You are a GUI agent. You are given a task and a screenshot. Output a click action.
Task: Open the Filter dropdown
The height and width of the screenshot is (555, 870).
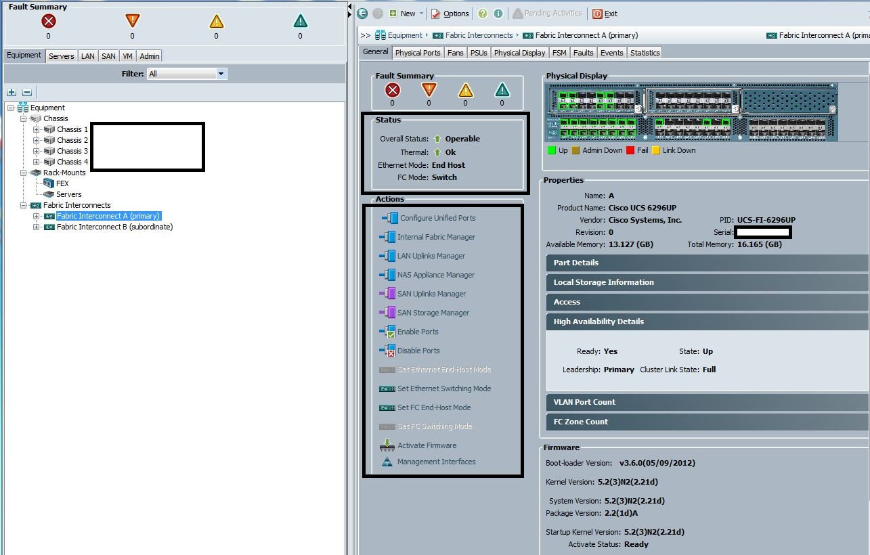(x=221, y=74)
